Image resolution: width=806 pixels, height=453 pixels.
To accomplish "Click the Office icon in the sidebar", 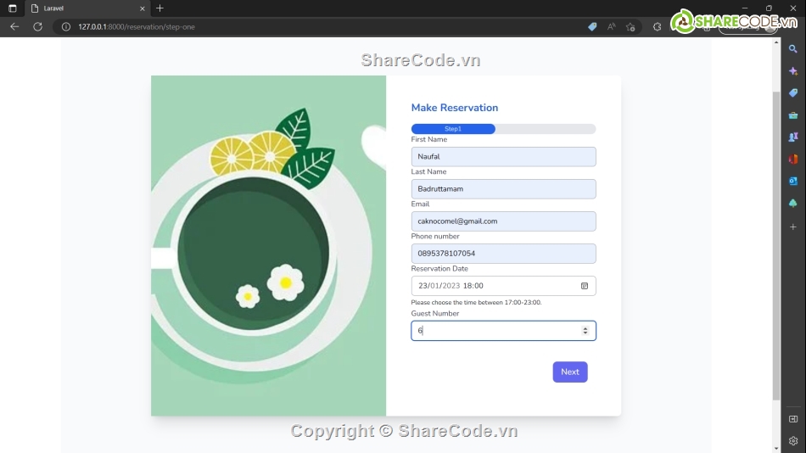I will [x=793, y=159].
